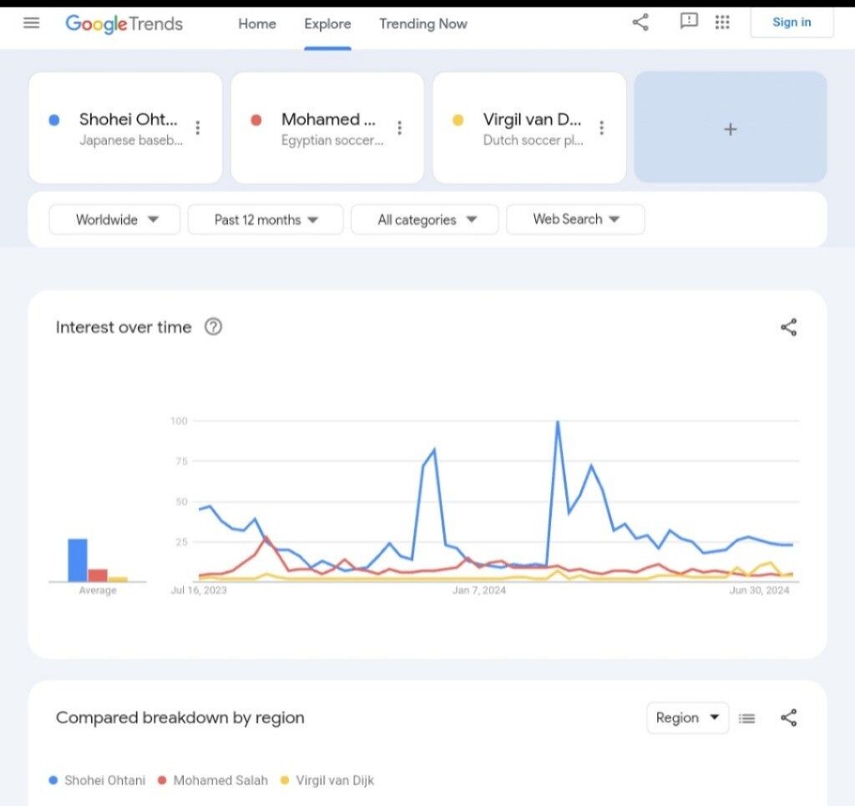Click the help icon beside Interest over time
Viewport: 855px width, 806px height.
coord(214,327)
